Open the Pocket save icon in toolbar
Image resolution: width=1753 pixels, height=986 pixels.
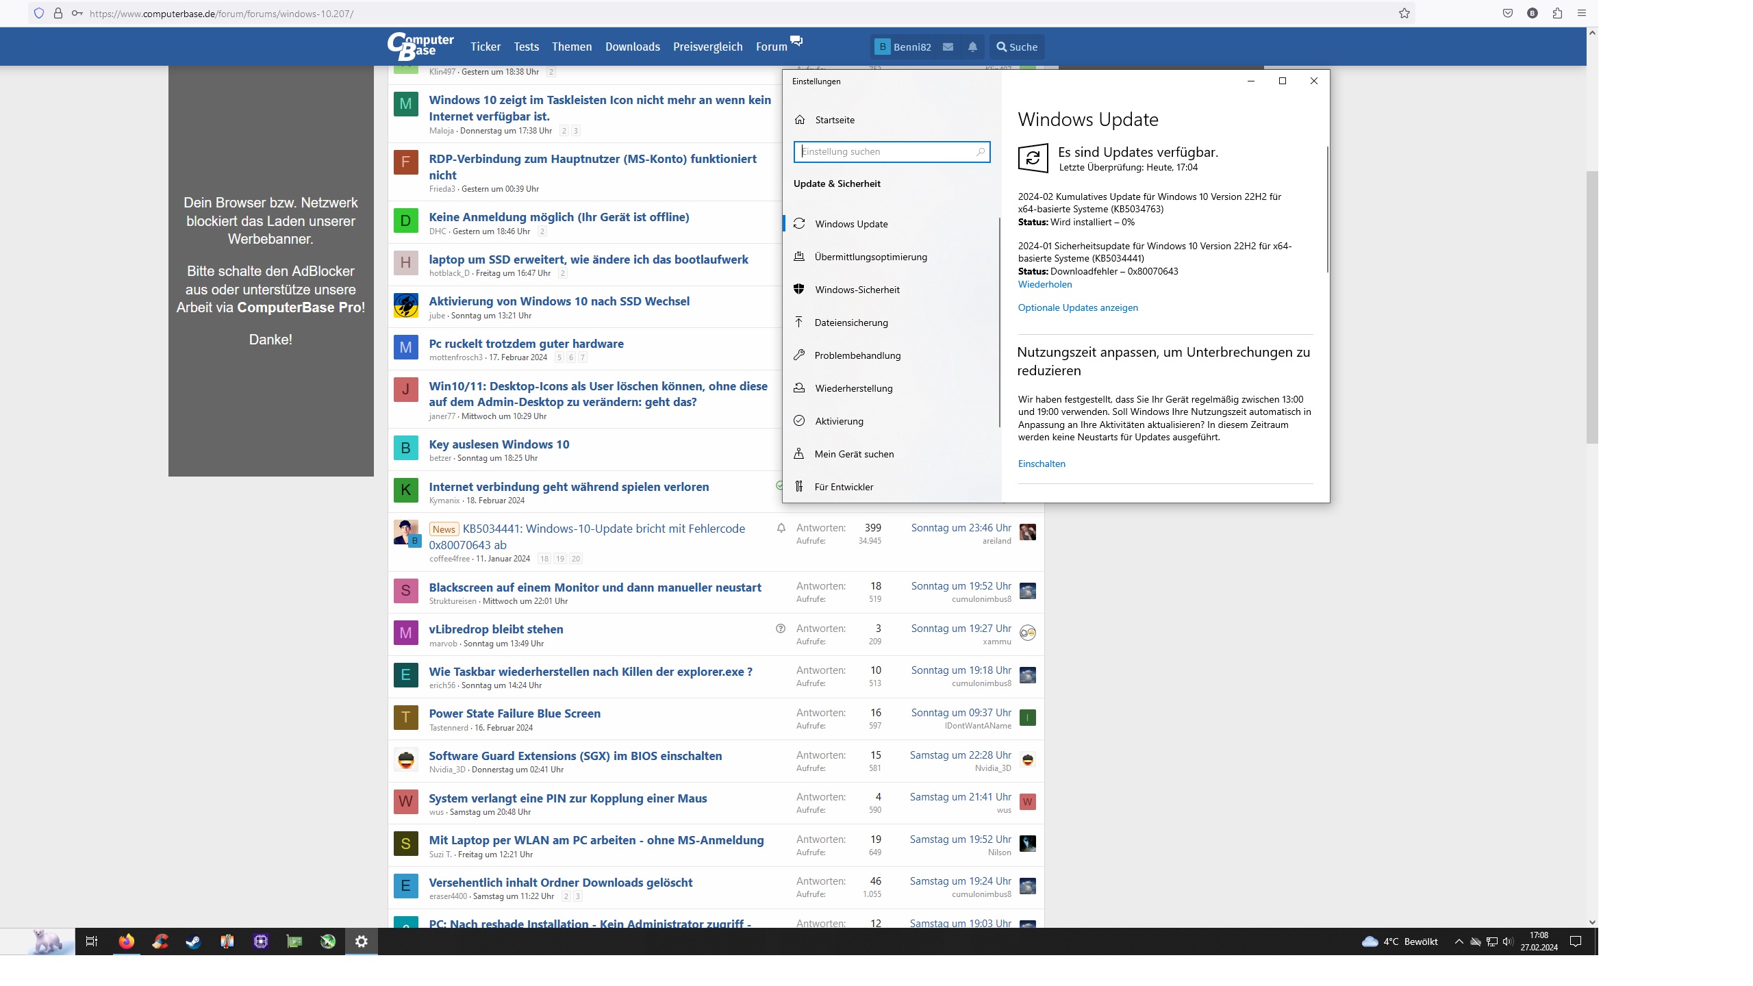(1507, 13)
